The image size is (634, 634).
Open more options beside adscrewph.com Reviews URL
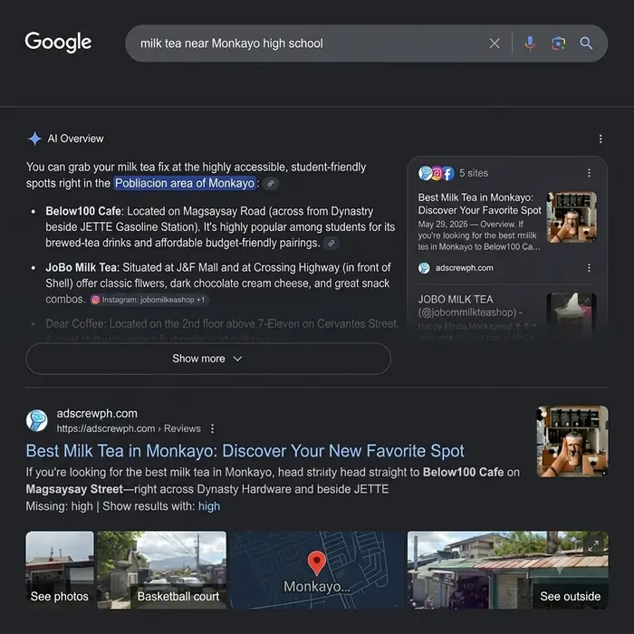212,428
